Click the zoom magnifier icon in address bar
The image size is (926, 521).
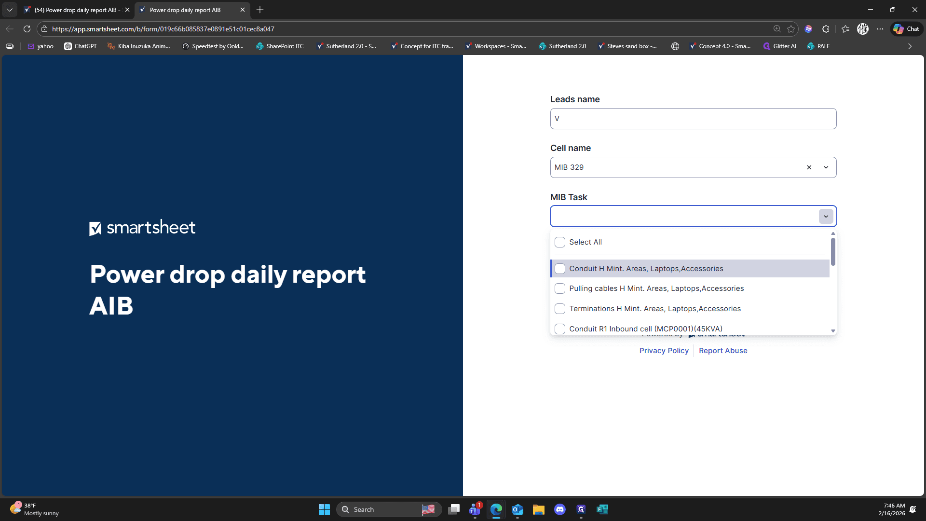click(777, 29)
